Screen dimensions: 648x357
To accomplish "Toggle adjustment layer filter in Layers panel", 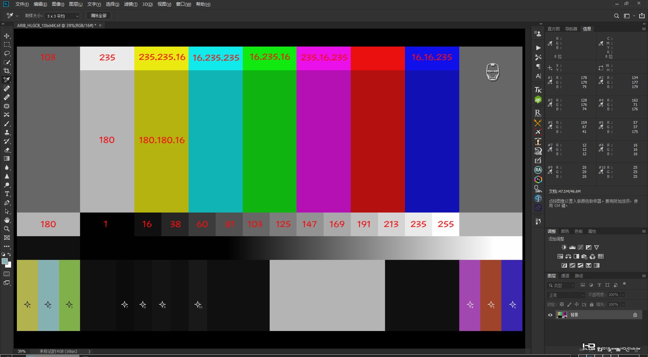I will click(x=591, y=285).
